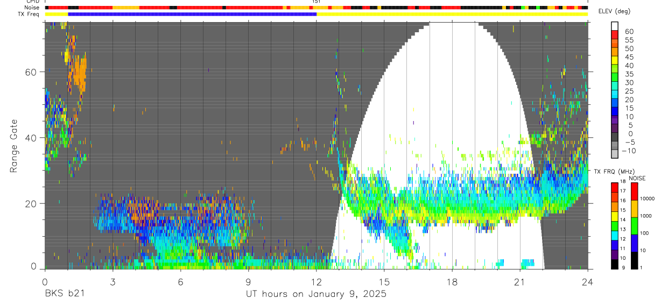Click the 'BKS b21' radar beam label
Screen dimensions: 661x305
65,294
